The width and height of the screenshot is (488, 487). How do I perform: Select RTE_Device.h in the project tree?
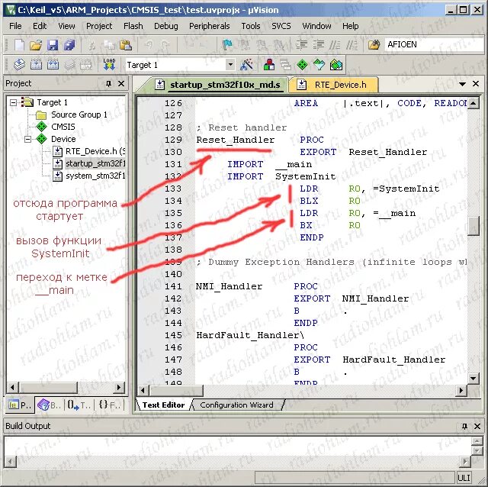95,151
